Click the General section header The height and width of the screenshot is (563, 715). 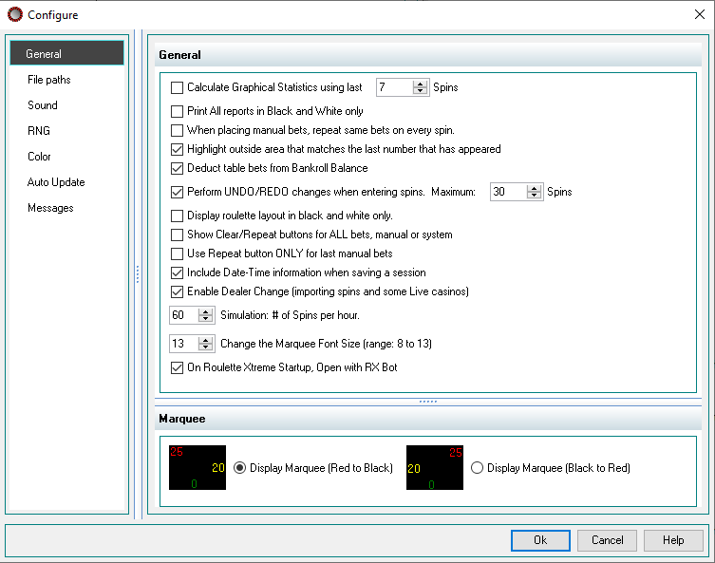[x=427, y=55]
